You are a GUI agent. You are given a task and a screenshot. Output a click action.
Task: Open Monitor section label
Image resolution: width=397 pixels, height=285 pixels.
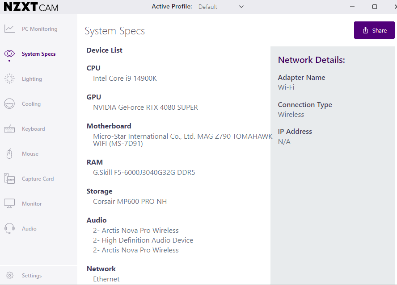tap(32, 204)
